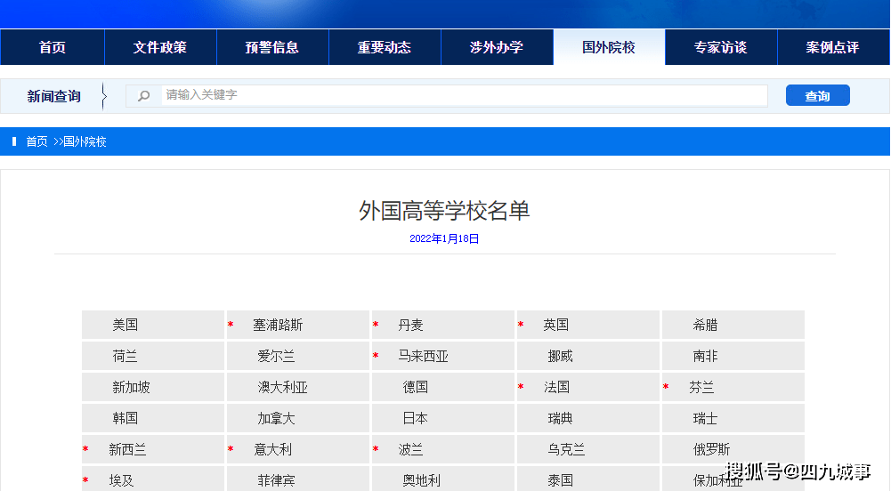The height and width of the screenshot is (491, 891).
Task: Open the 澳大利亚 country entry
Action: pyautogui.click(x=282, y=387)
